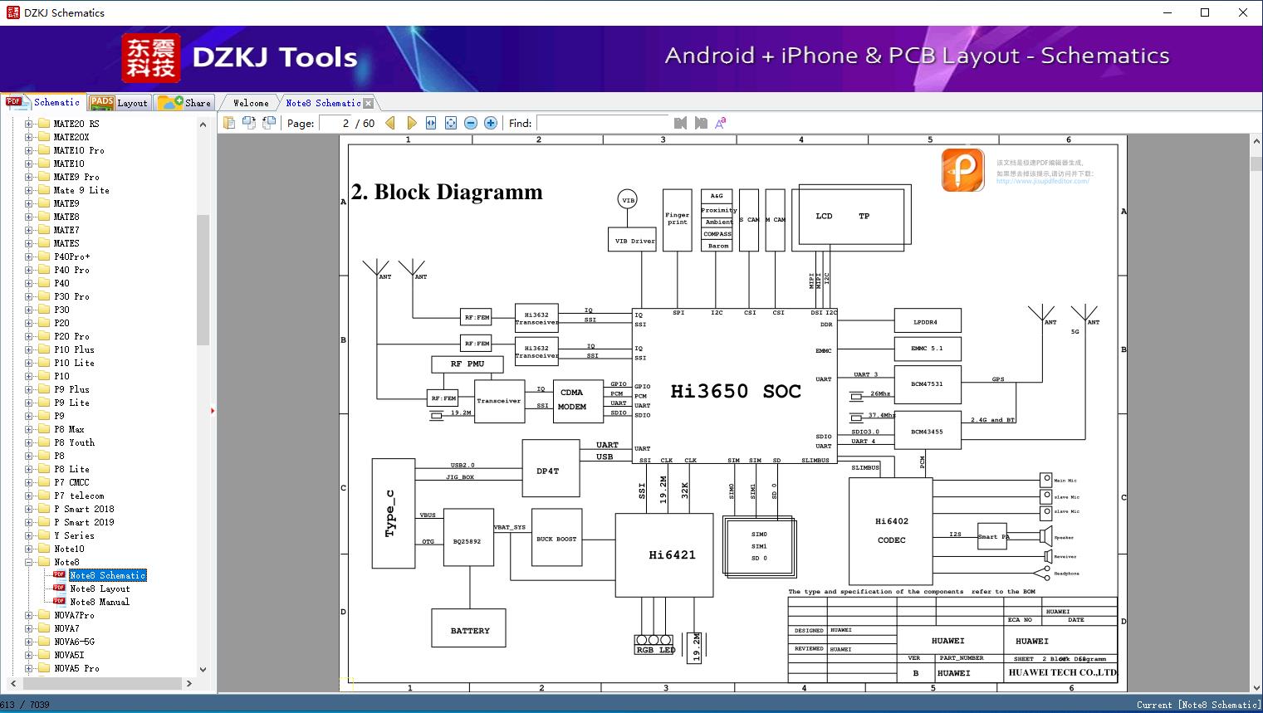Expand the P40 Pro folder
The height and width of the screenshot is (713, 1263).
pyautogui.click(x=29, y=270)
